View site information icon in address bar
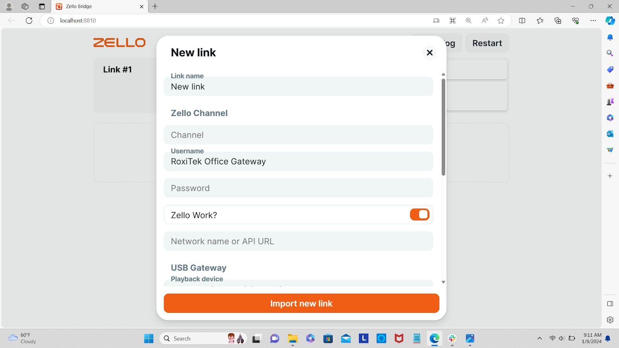The height and width of the screenshot is (348, 619). (51, 20)
